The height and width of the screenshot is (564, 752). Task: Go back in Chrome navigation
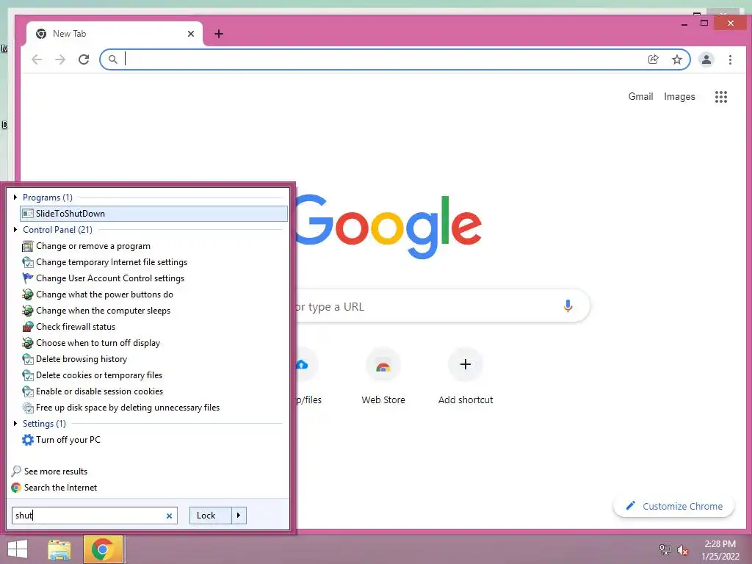37,59
